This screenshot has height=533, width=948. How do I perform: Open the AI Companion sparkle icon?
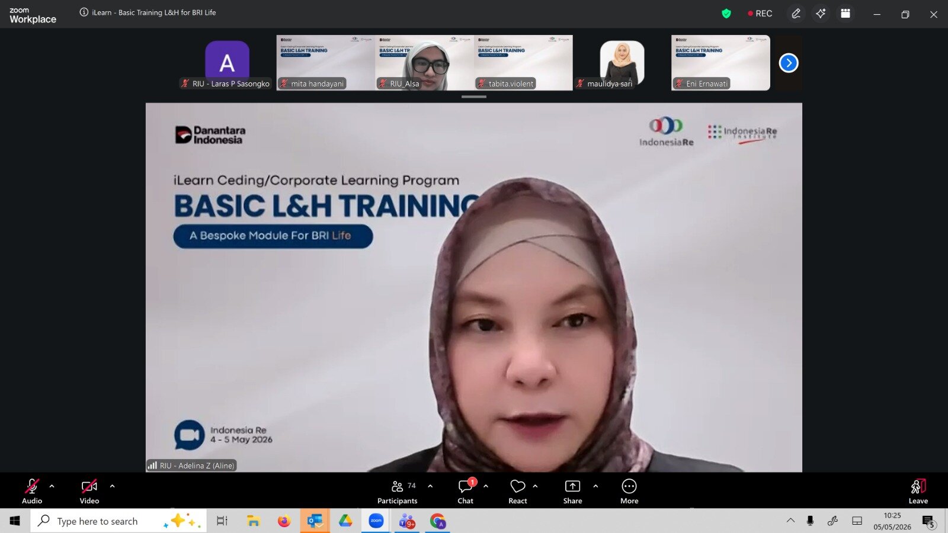821,14
